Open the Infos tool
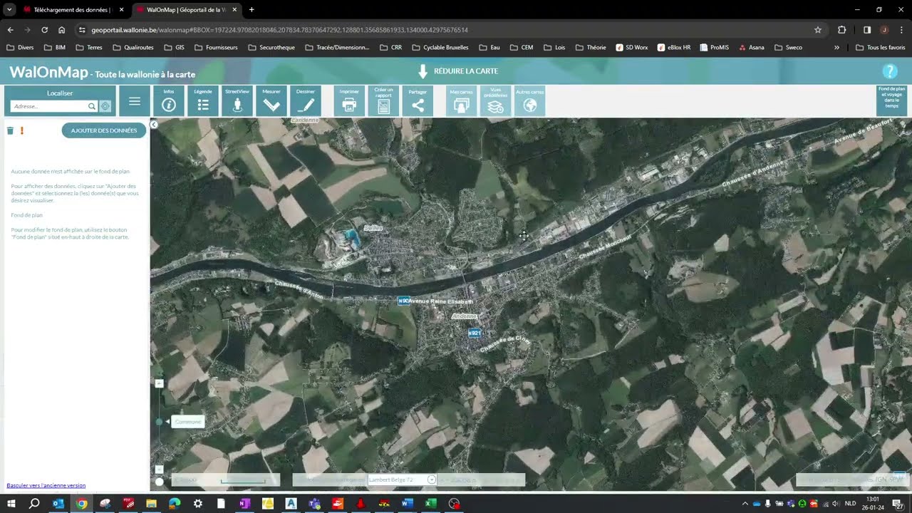This screenshot has height=513, width=912. pyautogui.click(x=169, y=101)
